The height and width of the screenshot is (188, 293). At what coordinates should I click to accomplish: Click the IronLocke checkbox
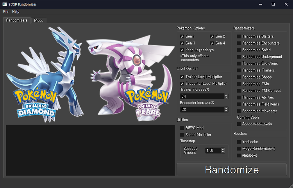[x=239, y=142]
